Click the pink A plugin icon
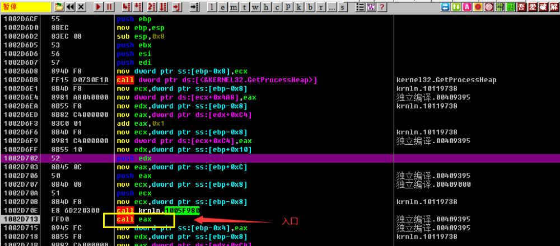Viewport: 560px width, 246px height. coord(466,6)
